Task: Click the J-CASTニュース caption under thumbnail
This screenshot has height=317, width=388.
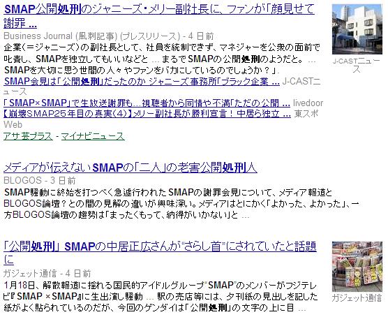Action: coord(357,65)
